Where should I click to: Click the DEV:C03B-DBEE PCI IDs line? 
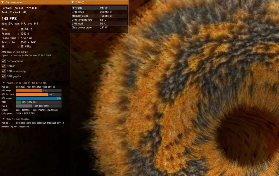33,123
